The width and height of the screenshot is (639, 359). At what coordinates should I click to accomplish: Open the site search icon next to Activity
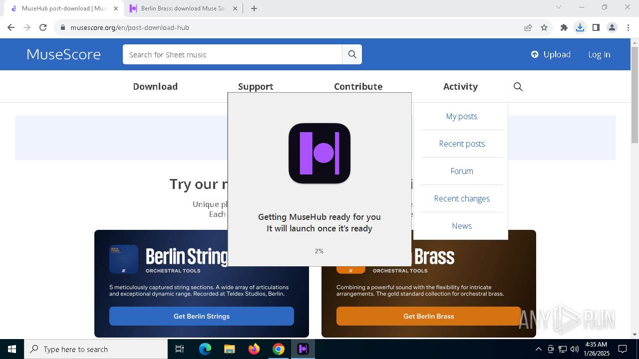point(518,87)
